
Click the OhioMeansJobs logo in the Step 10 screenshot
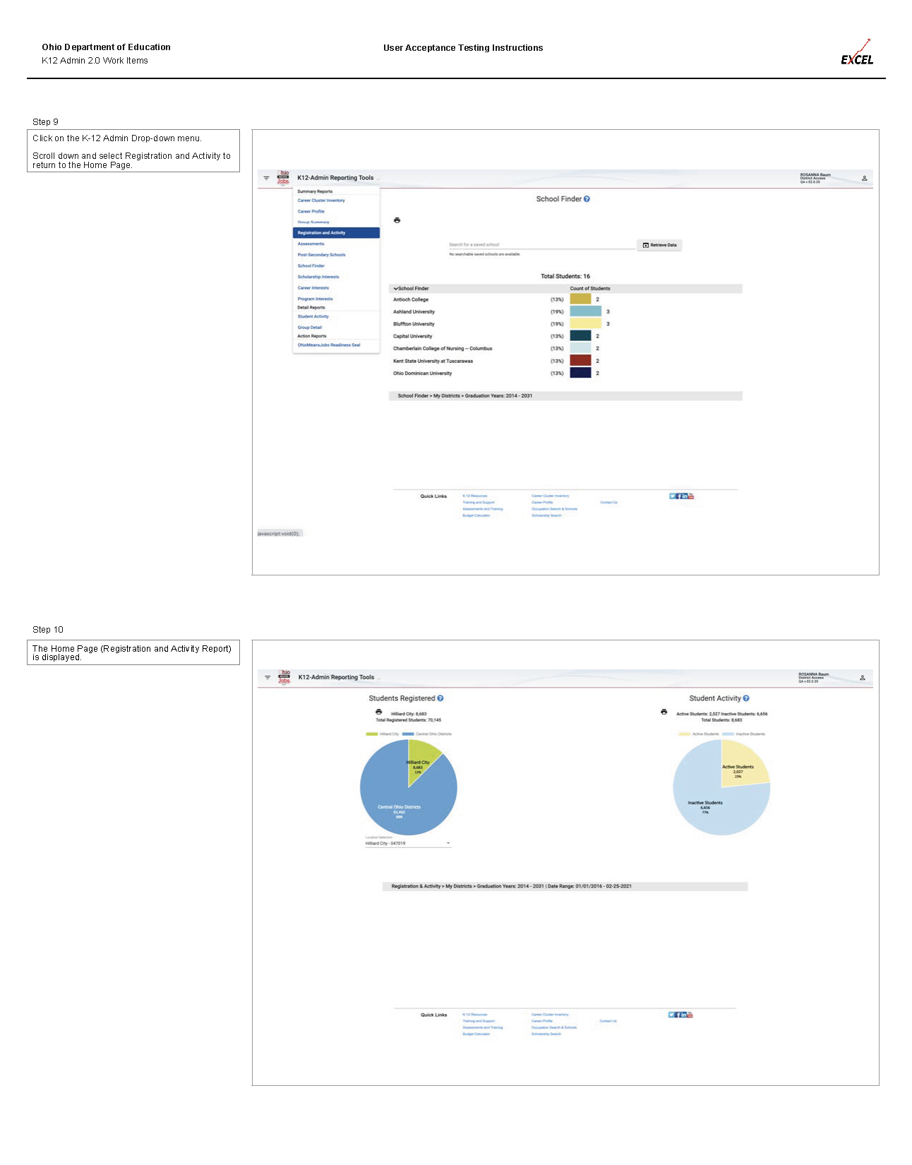pos(284,677)
